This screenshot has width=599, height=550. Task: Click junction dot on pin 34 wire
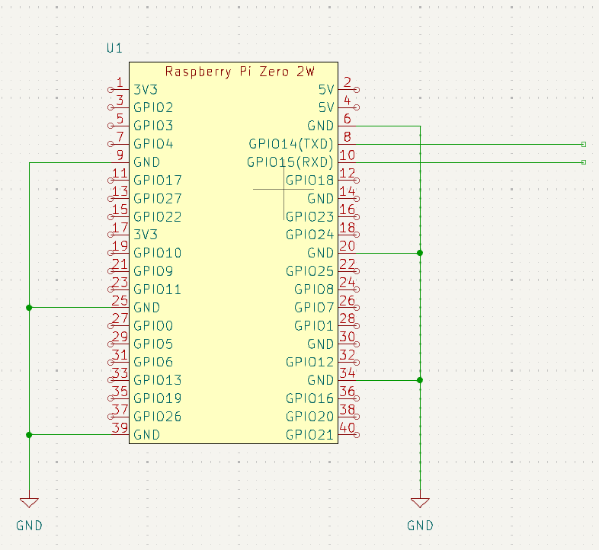click(x=420, y=379)
